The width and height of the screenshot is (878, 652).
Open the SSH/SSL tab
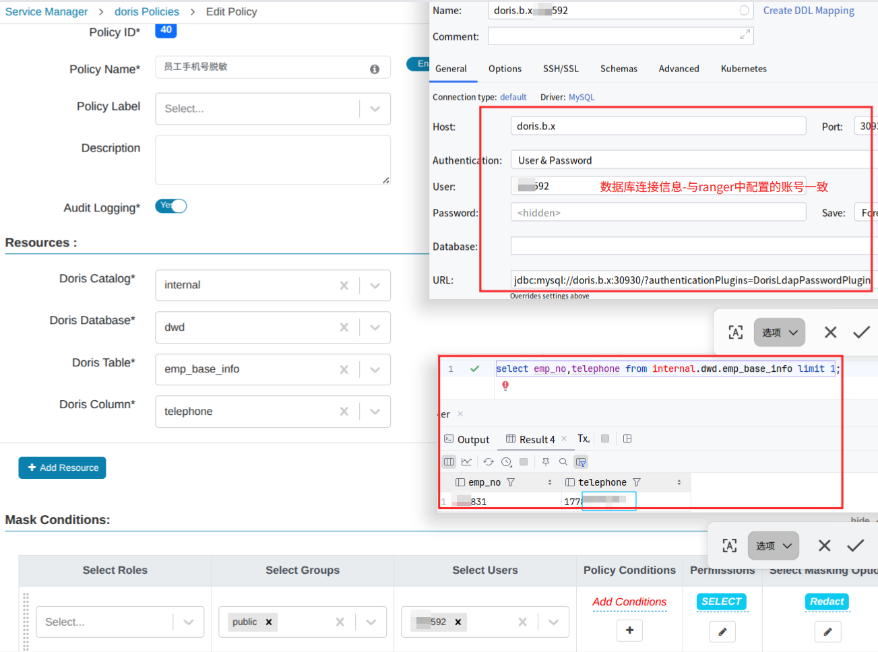tap(561, 69)
